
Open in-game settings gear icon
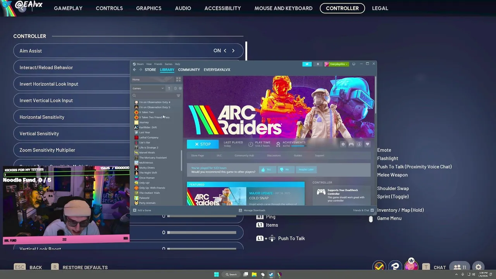pos(479,267)
